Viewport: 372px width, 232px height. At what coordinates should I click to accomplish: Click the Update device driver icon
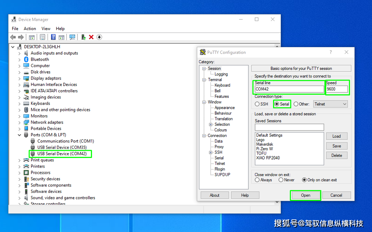click(83, 37)
